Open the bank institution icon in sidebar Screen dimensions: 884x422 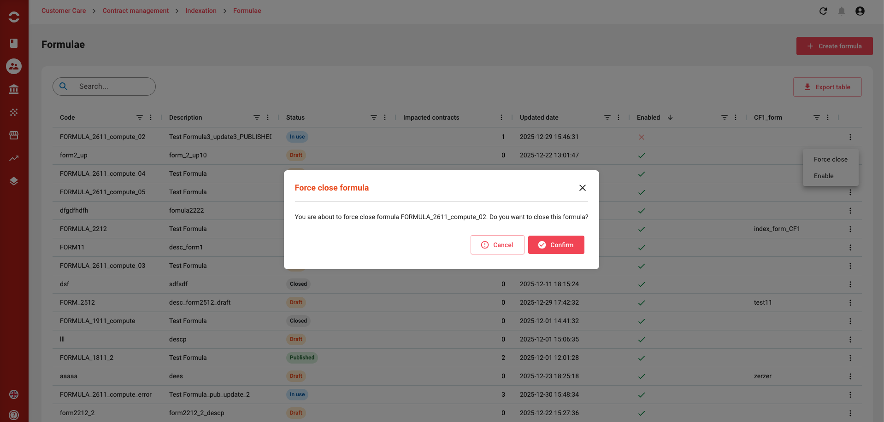tap(14, 89)
